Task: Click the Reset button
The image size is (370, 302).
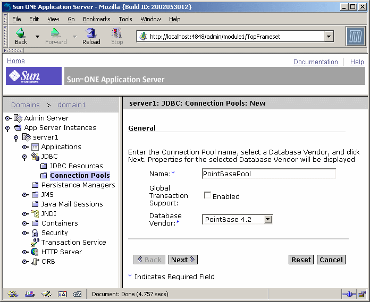Action: pos(301,260)
